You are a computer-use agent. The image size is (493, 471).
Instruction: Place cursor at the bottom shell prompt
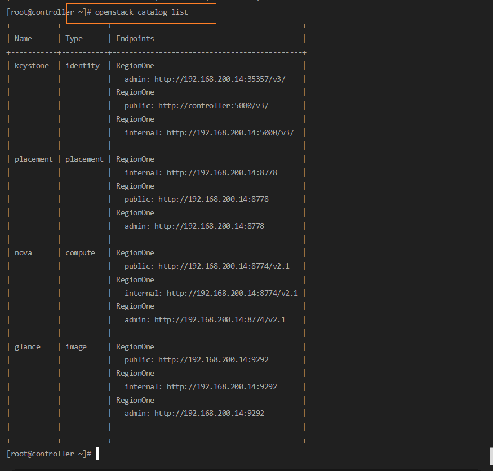tap(97, 454)
